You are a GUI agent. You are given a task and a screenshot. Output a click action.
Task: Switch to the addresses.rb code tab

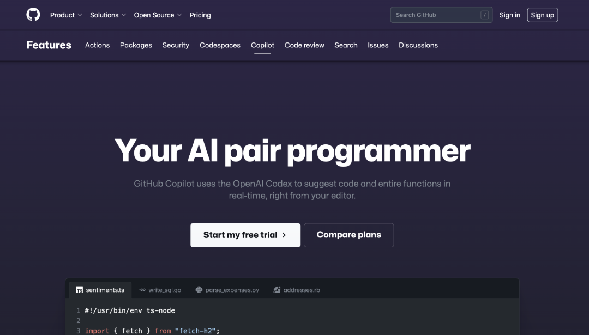[x=297, y=290]
